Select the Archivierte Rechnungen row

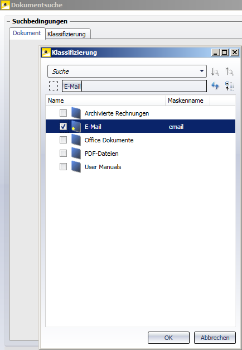(141, 113)
